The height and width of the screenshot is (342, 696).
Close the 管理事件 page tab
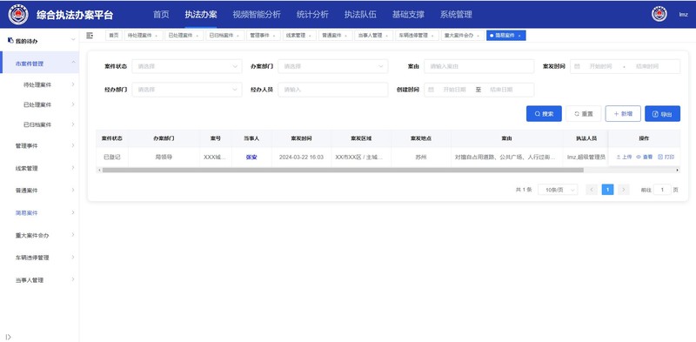point(273,36)
